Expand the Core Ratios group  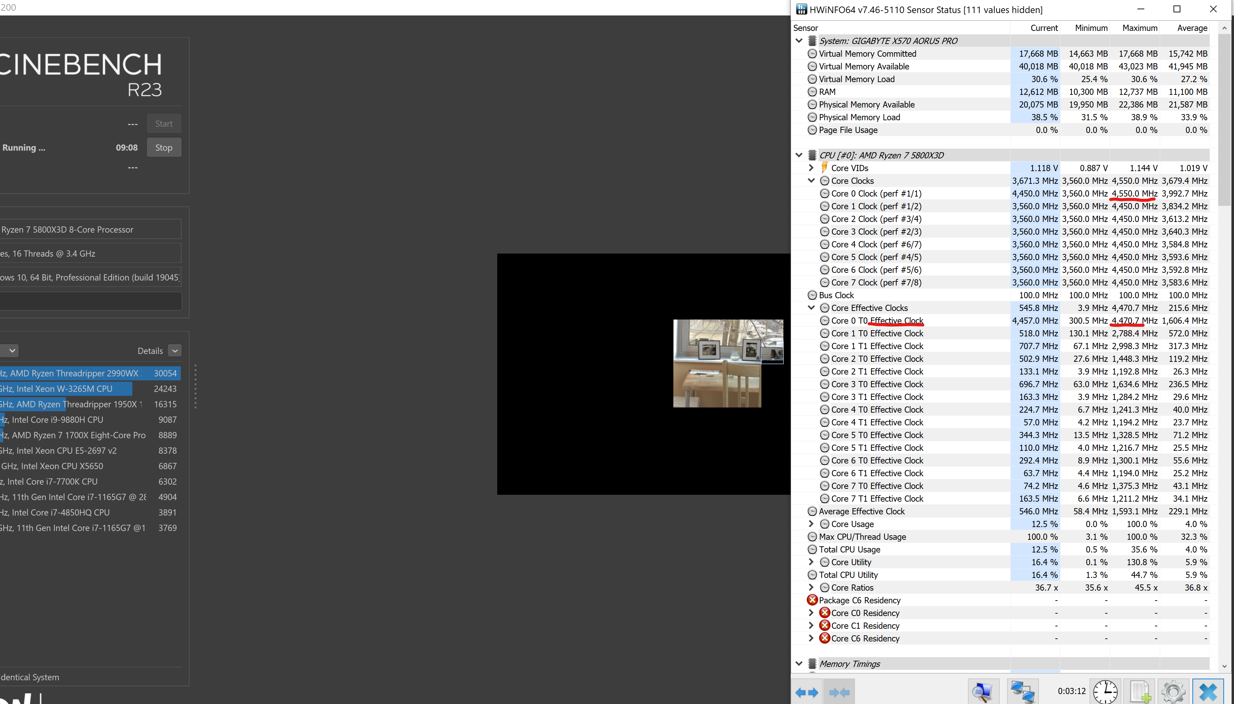(811, 588)
